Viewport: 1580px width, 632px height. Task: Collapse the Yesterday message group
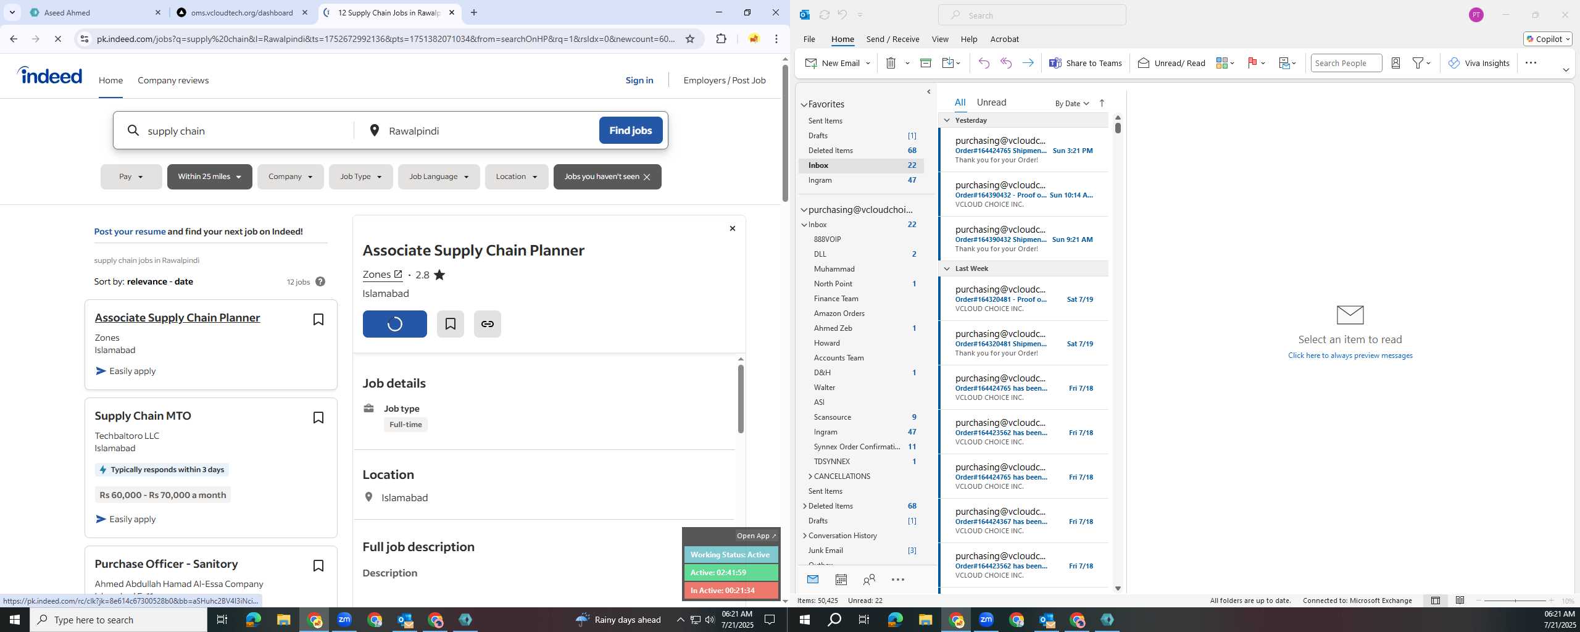tap(947, 120)
